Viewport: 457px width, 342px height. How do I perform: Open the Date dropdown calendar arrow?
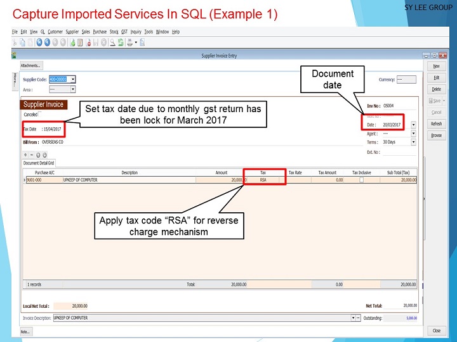tap(413, 125)
